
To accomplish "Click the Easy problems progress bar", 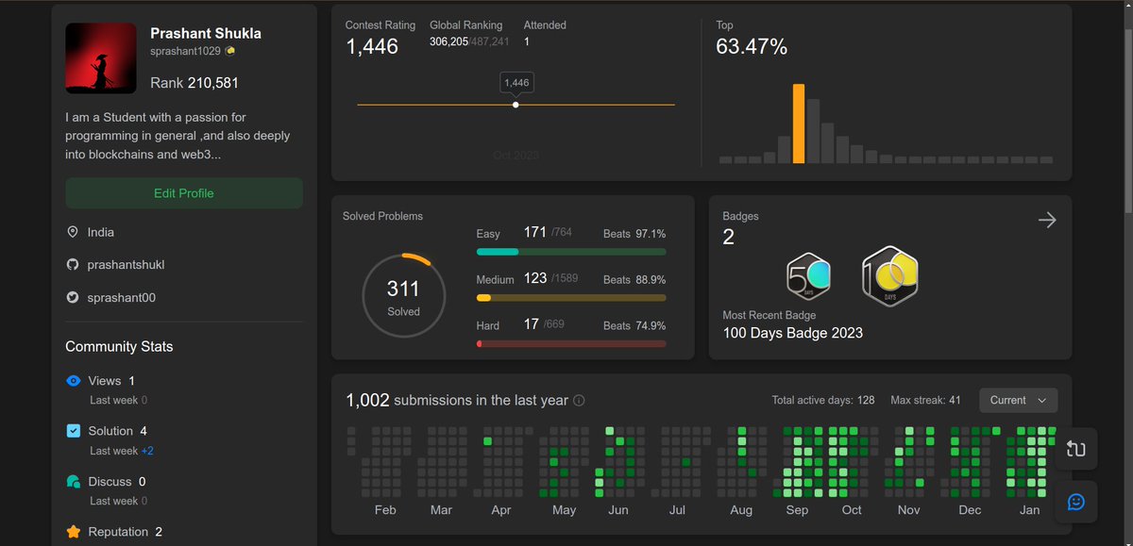I will 571,252.
